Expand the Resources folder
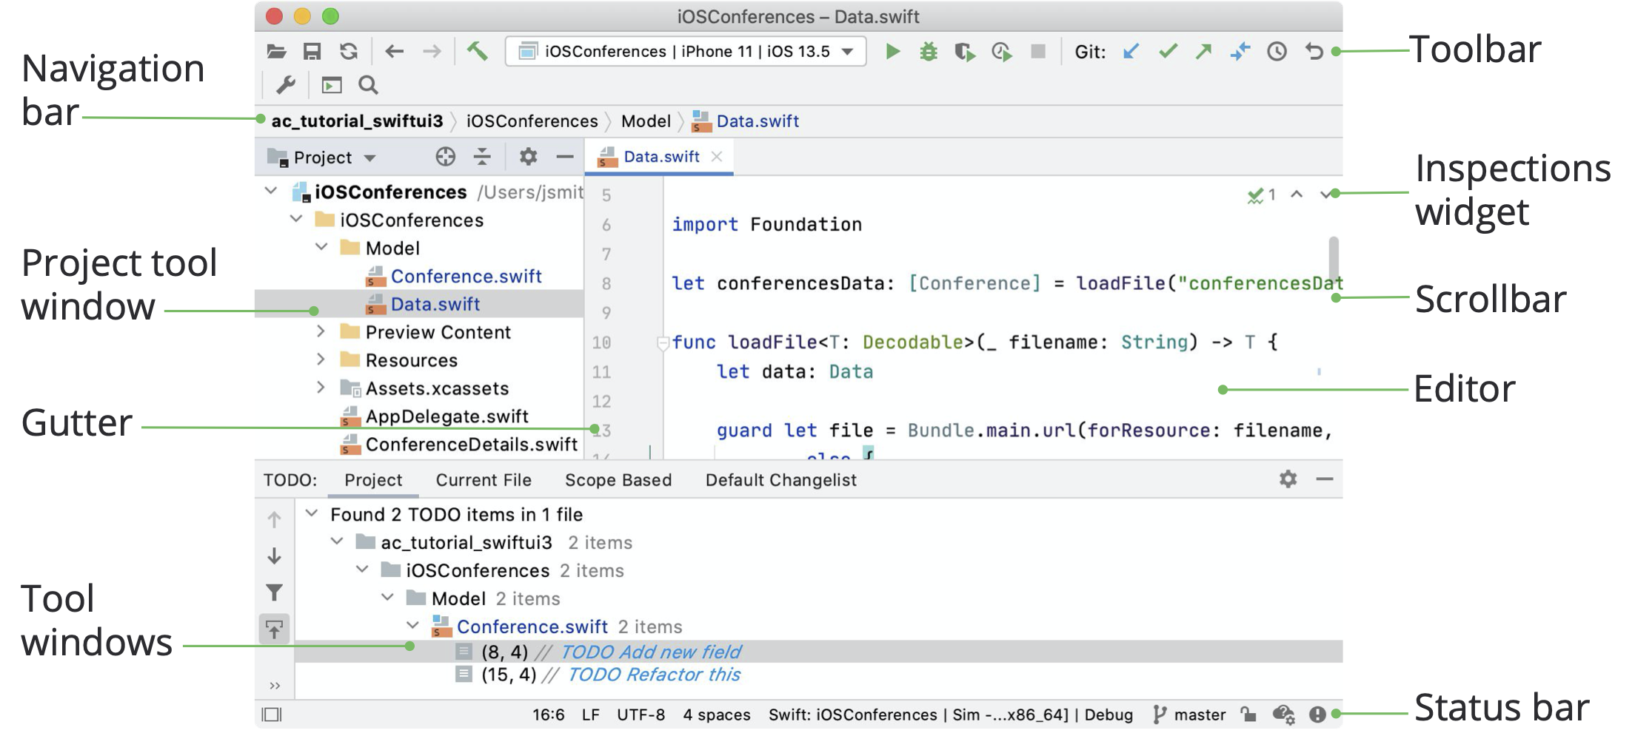The image size is (1635, 733). pos(321,359)
